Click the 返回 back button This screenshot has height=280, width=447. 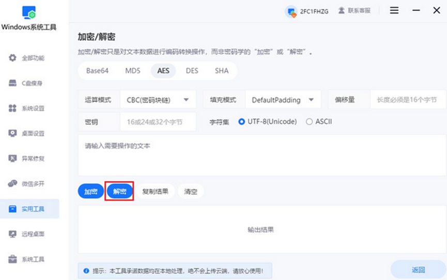418,270
